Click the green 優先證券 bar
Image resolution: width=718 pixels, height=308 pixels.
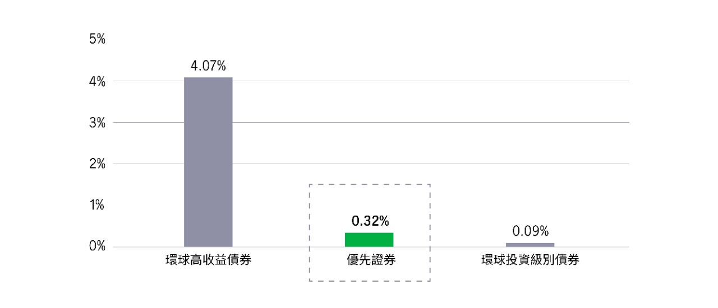369,240
